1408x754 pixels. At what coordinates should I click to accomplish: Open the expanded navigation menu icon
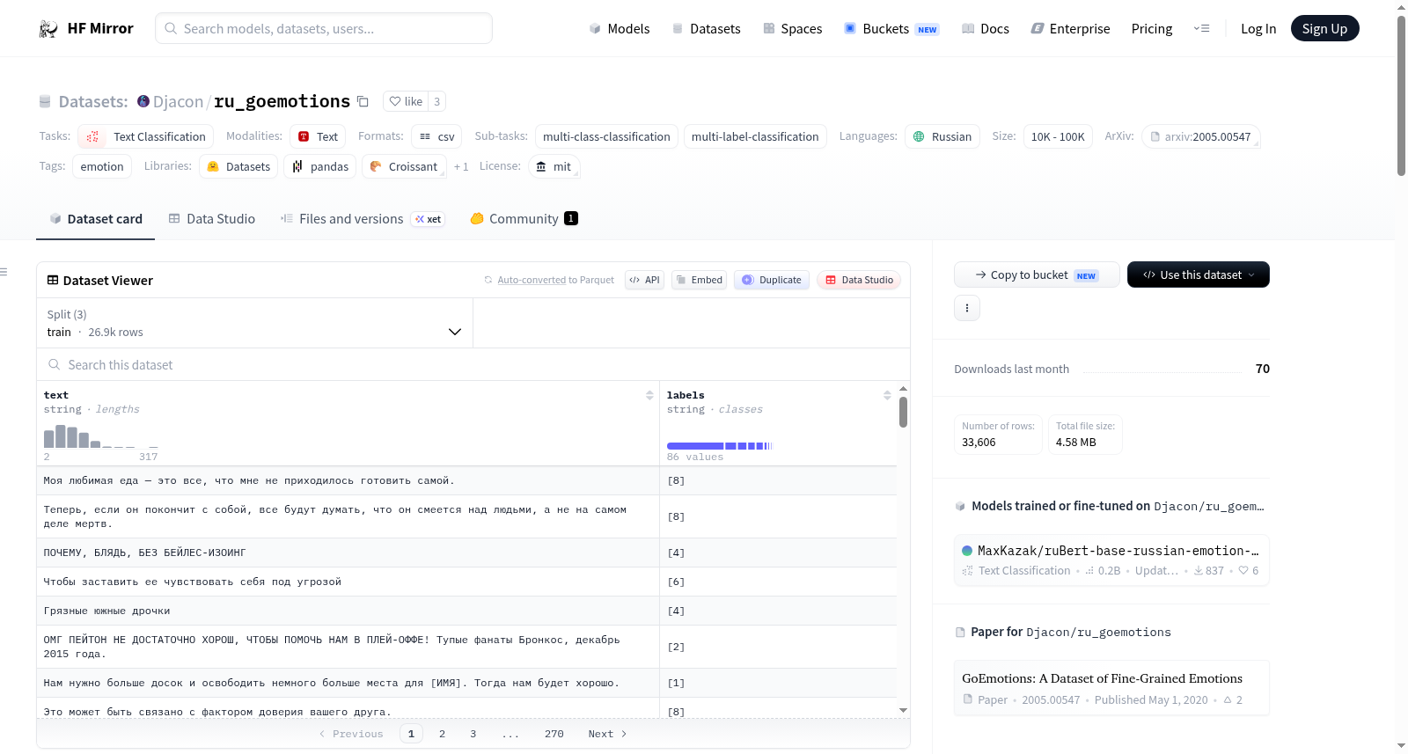(1201, 29)
